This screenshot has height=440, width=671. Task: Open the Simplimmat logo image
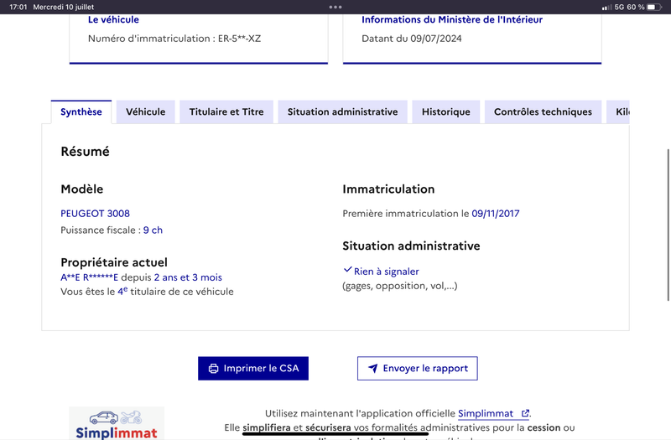point(117,423)
